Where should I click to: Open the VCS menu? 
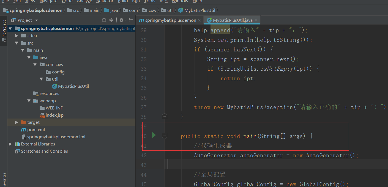pyautogui.click(x=163, y=1)
